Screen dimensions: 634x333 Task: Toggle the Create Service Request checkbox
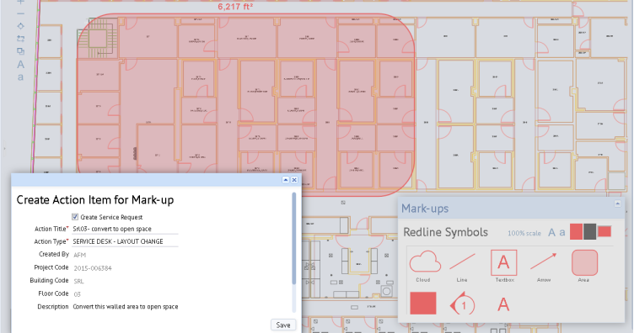pyautogui.click(x=75, y=217)
